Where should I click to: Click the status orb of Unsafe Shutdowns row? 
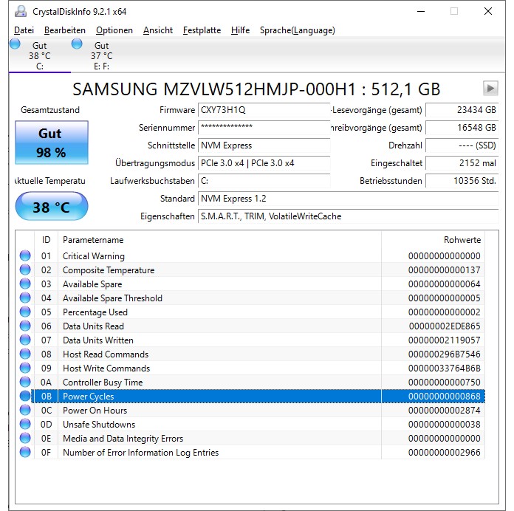pyautogui.click(x=25, y=424)
